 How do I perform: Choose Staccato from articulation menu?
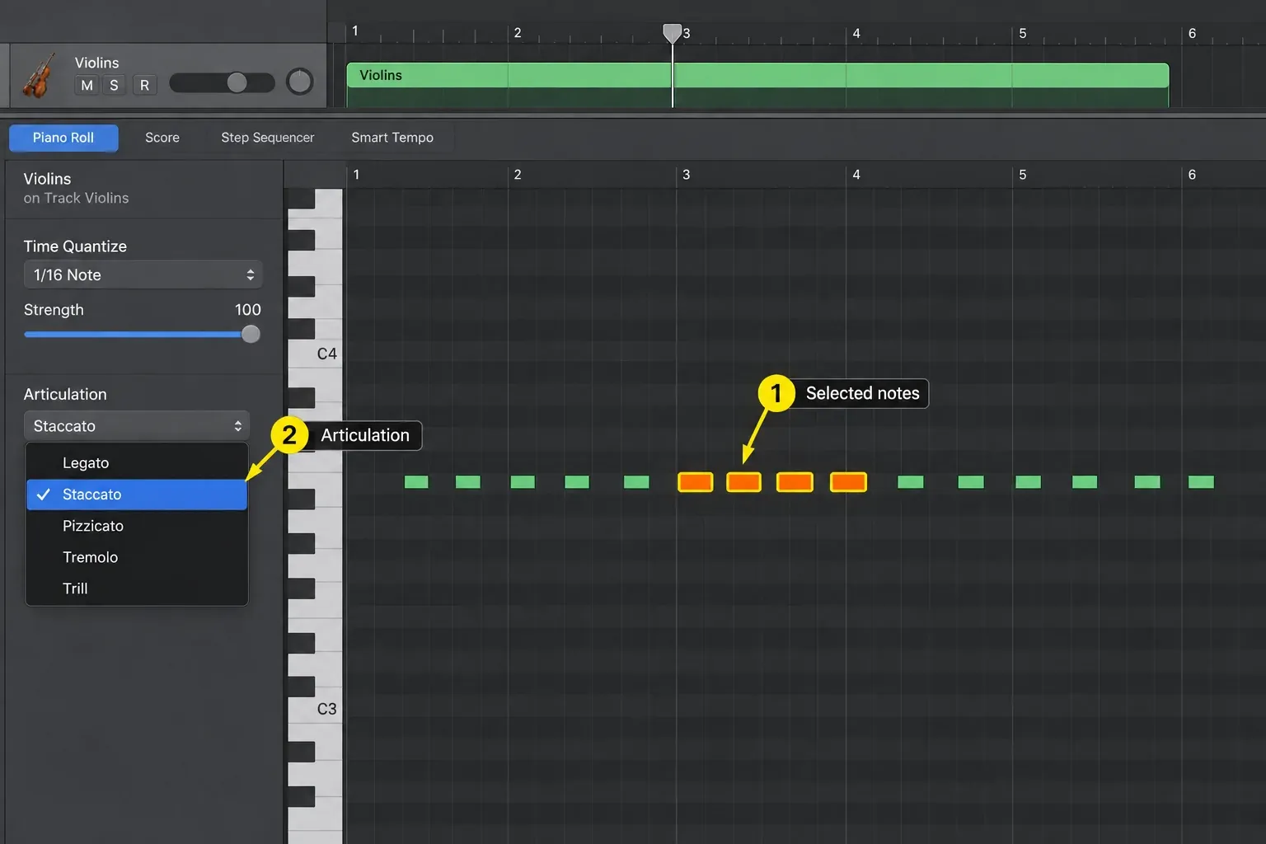click(137, 495)
